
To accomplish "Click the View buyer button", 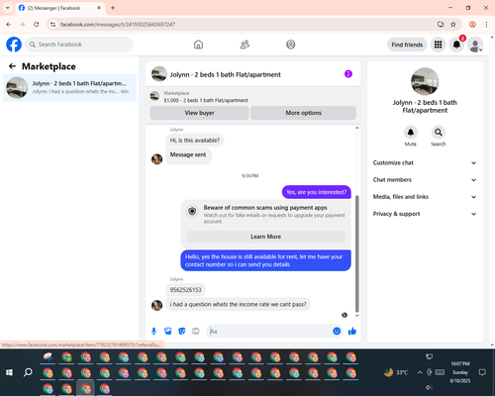I will (x=199, y=113).
